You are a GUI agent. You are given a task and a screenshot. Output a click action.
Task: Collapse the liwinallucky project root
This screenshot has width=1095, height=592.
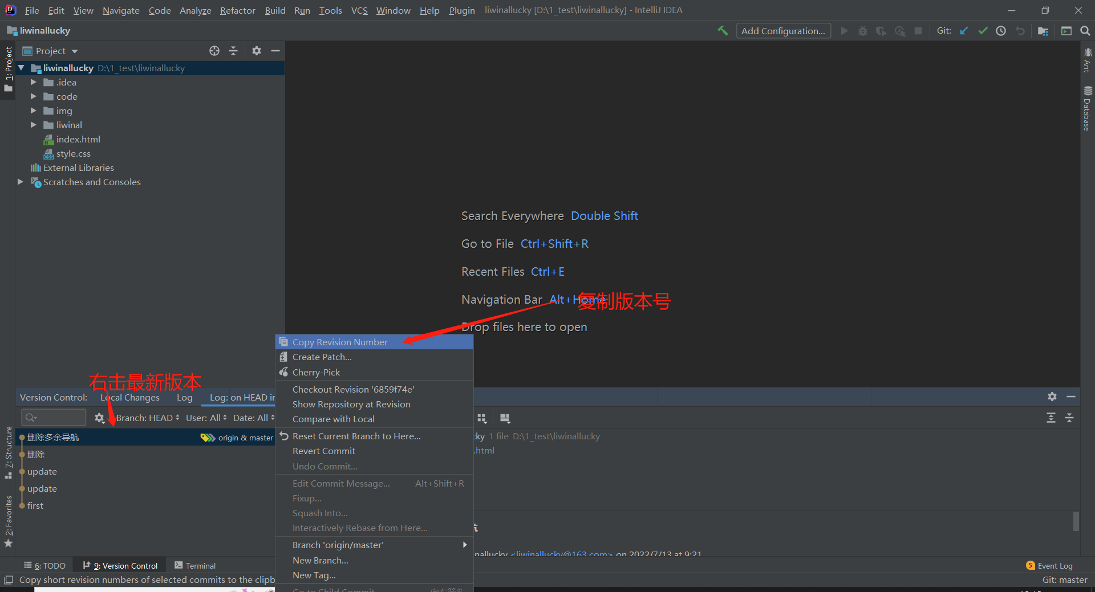[x=21, y=68]
